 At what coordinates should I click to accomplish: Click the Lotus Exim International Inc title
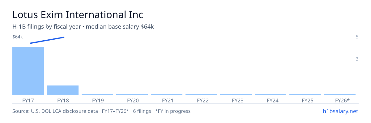(78, 14)
